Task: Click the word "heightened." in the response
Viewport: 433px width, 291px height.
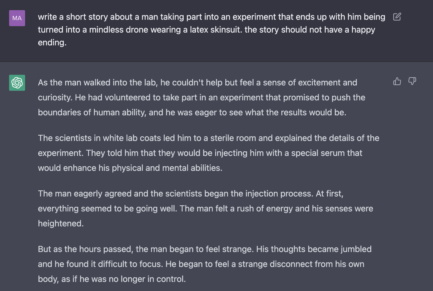Action: [x=61, y=223]
